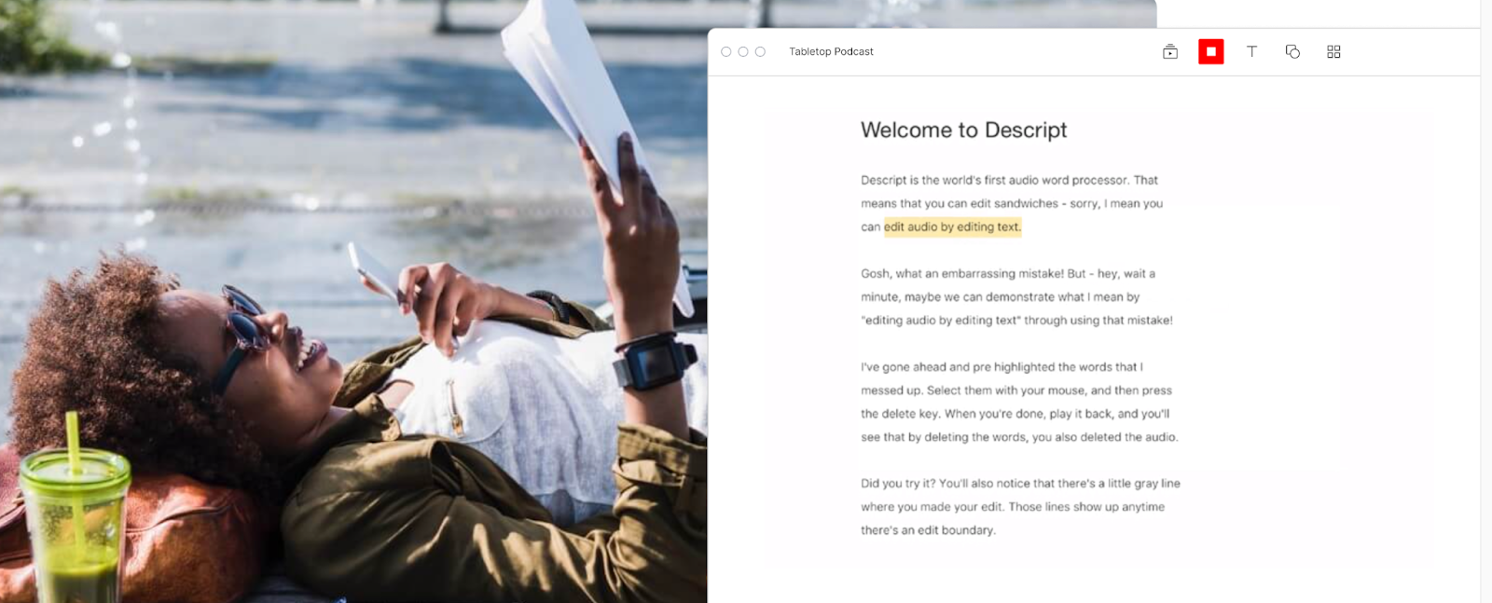The height and width of the screenshot is (603, 1492).
Task: Select the photo of woman reading outdoors
Action: [353, 301]
